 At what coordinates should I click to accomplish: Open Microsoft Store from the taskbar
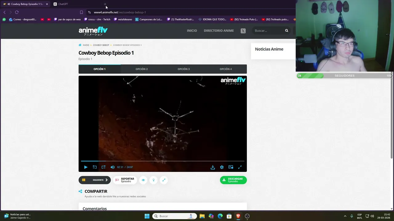coord(229,216)
